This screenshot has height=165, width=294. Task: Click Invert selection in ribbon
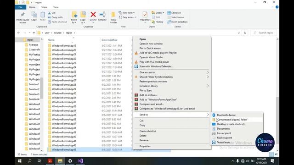tap(177, 22)
